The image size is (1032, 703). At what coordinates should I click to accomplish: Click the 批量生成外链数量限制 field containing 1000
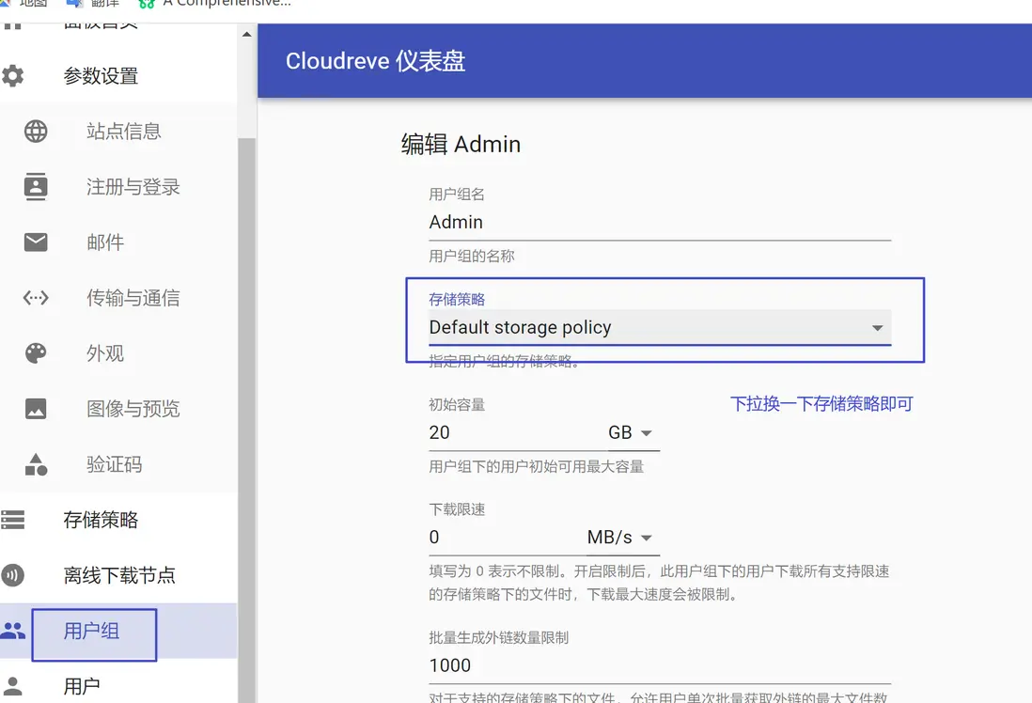pos(660,665)
